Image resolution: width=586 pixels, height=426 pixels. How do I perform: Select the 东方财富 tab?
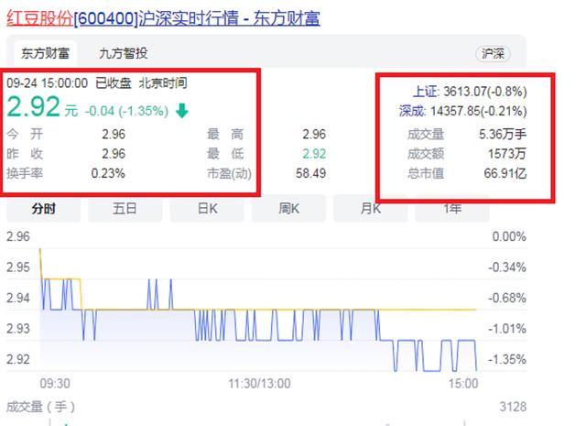tap(45, 53)
